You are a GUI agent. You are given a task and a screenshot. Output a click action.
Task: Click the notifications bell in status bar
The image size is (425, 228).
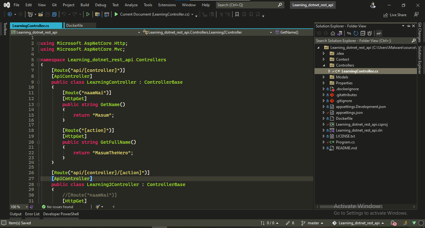point(393,223)
